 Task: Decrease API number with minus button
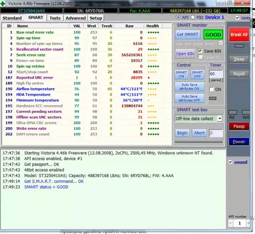(x=231, y=223)
